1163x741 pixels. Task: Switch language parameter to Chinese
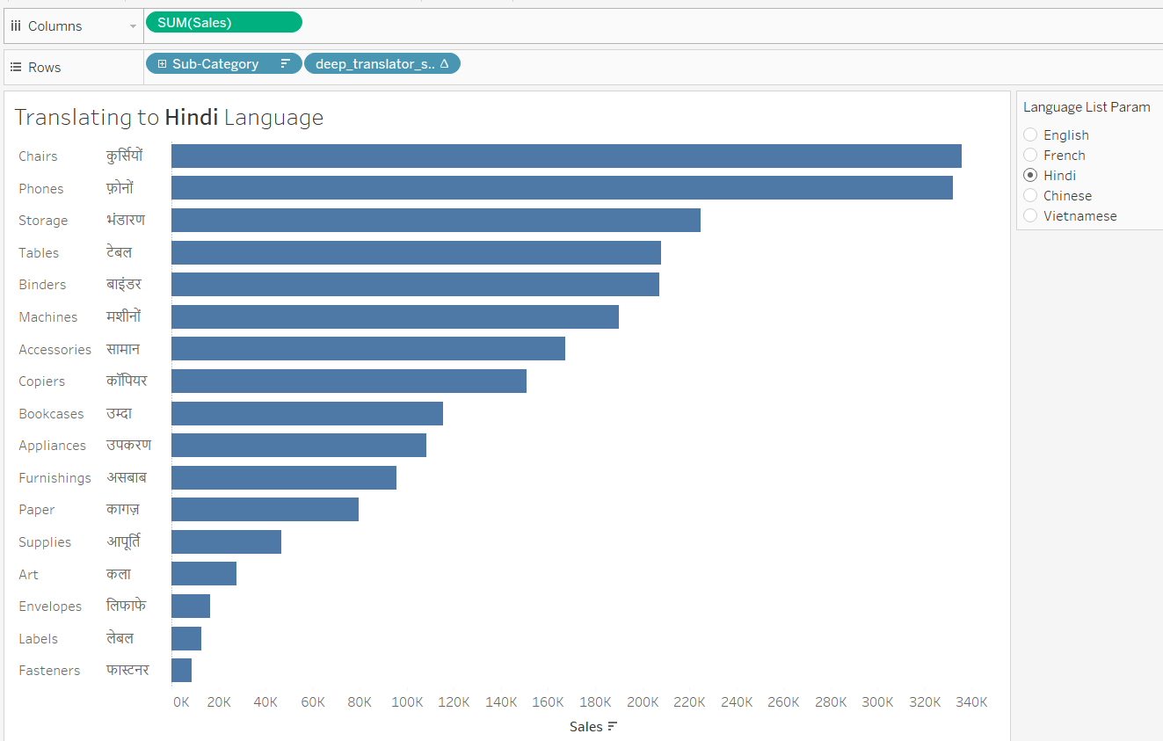pyautogui.click(x=1031, y=195)
